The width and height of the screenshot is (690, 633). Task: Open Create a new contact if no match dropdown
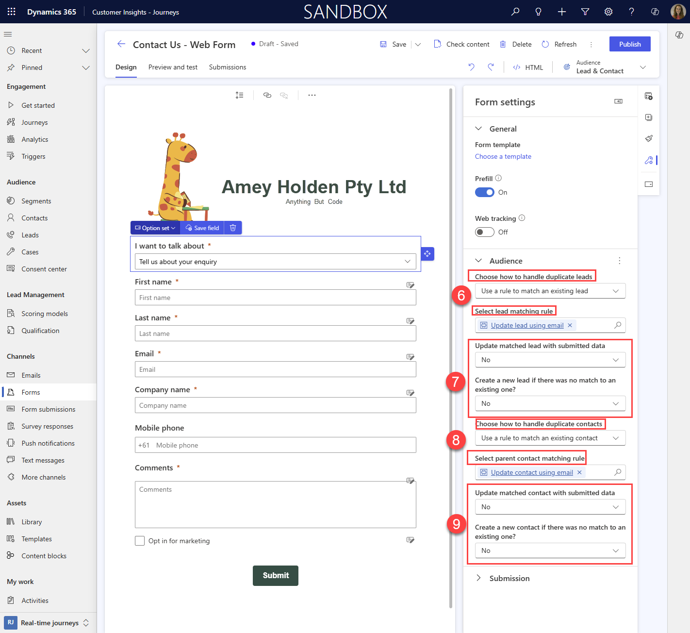[x=550, y=550]
